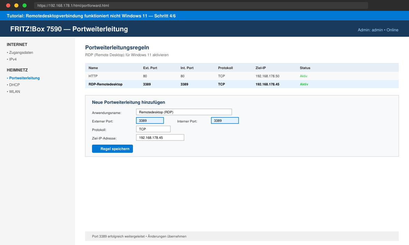Open DHCP in the sidebar
Viewport: 409px width, 245px height.
(13, 85)
